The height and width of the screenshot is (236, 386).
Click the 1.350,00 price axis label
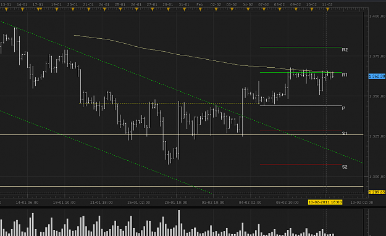pyautogui.click(x=377, y=96)
